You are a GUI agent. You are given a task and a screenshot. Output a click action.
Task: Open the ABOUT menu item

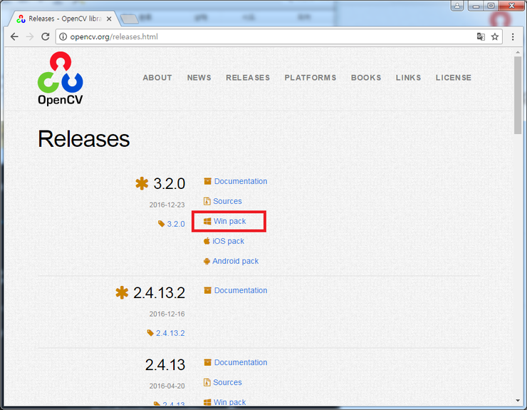pyautogui.click(x=157, y=78)
